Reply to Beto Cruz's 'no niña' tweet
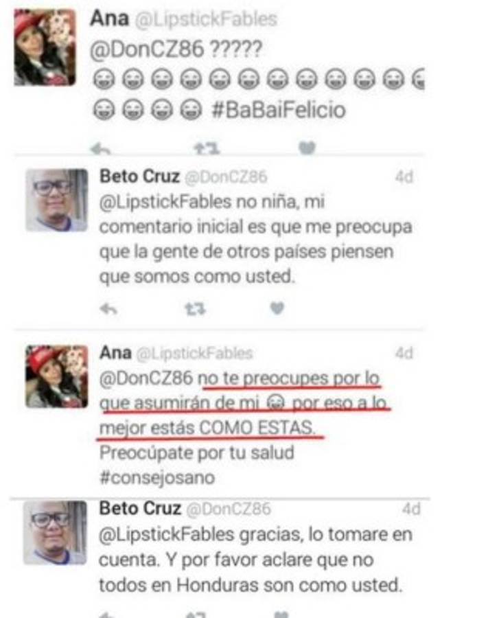Screen dimensions: 477x618 pyautogui.click(x=108, y=309)
